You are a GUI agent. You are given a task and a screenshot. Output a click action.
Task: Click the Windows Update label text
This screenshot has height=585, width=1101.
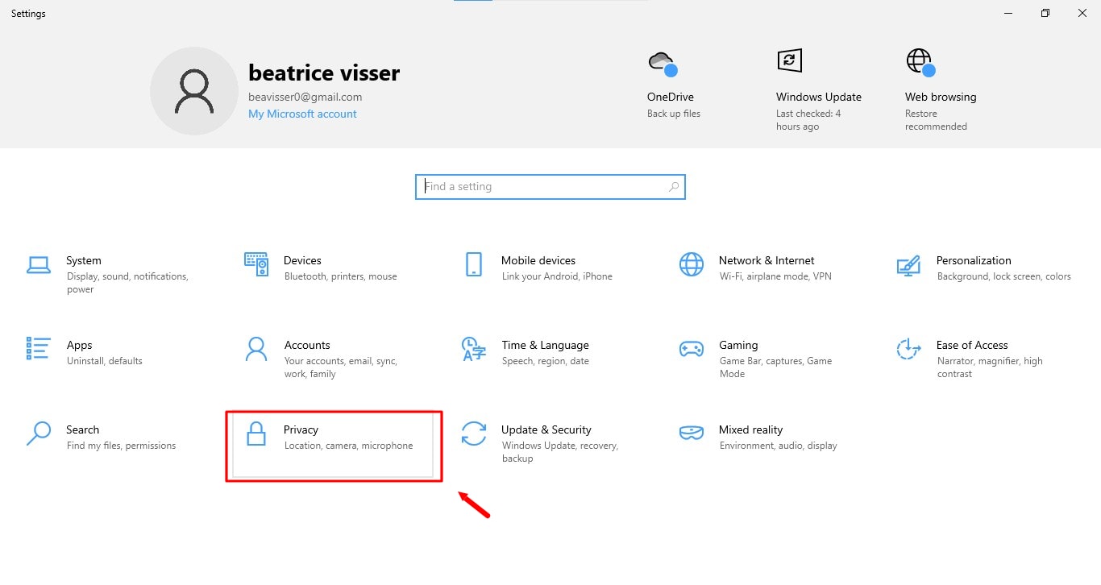pyautogui.click(x=819, y=97)
